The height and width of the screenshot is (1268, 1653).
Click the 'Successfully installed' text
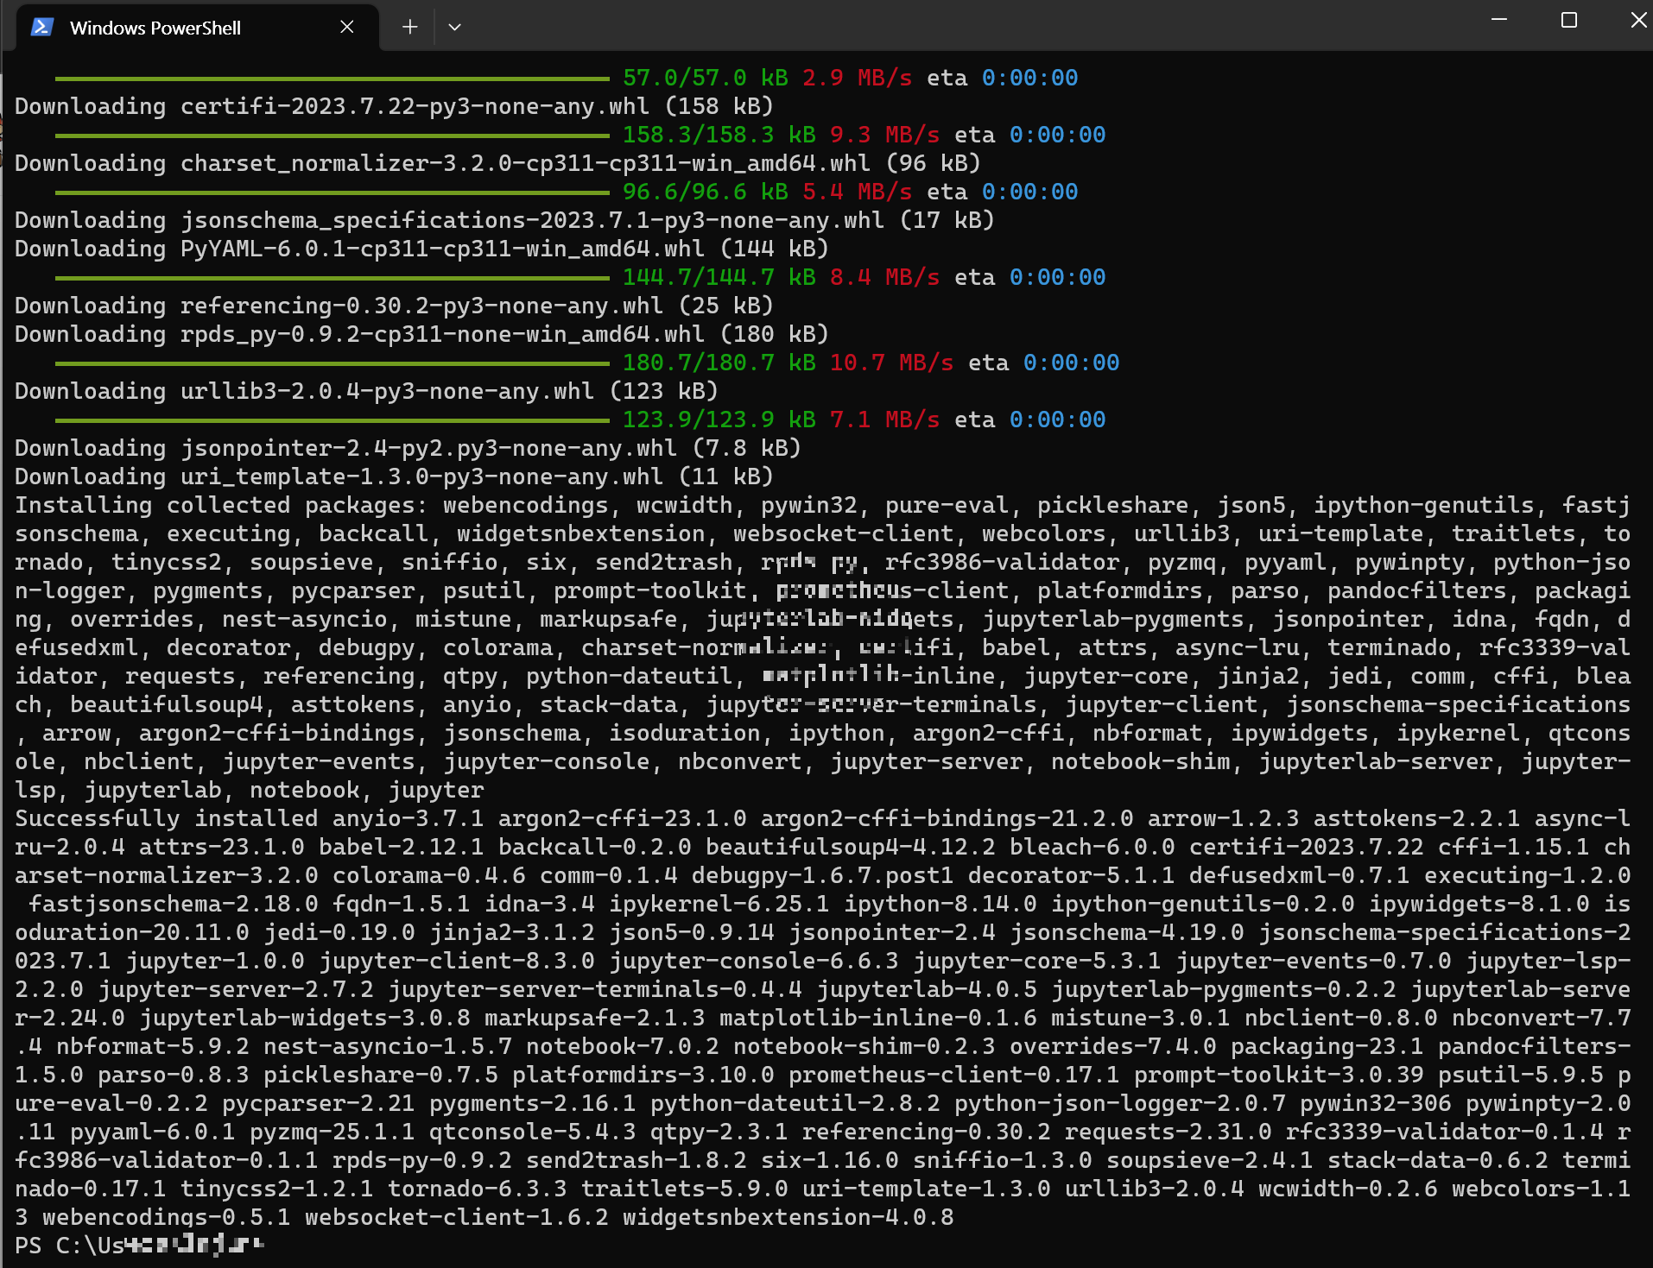click(x=166, y=818)
